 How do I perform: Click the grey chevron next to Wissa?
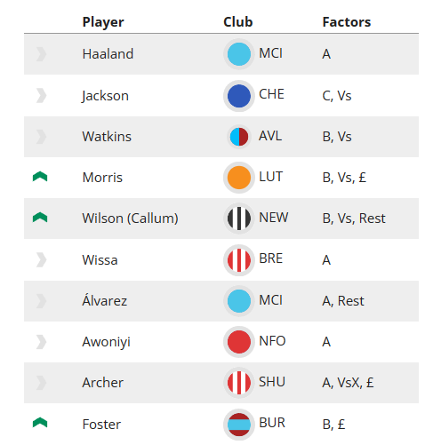[x=41, y=260]
